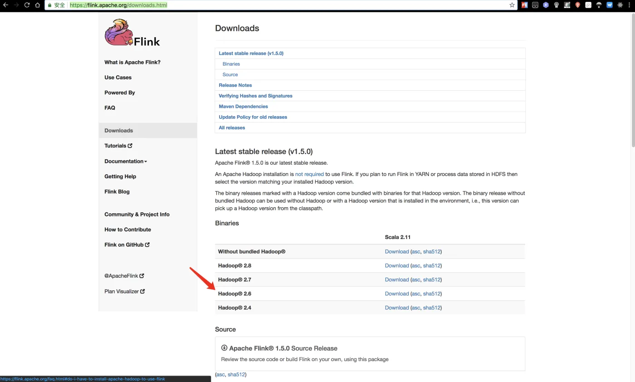635x382 pixels.
Task: Expand the Documentation dropdown menu
Action: point(126,161)
